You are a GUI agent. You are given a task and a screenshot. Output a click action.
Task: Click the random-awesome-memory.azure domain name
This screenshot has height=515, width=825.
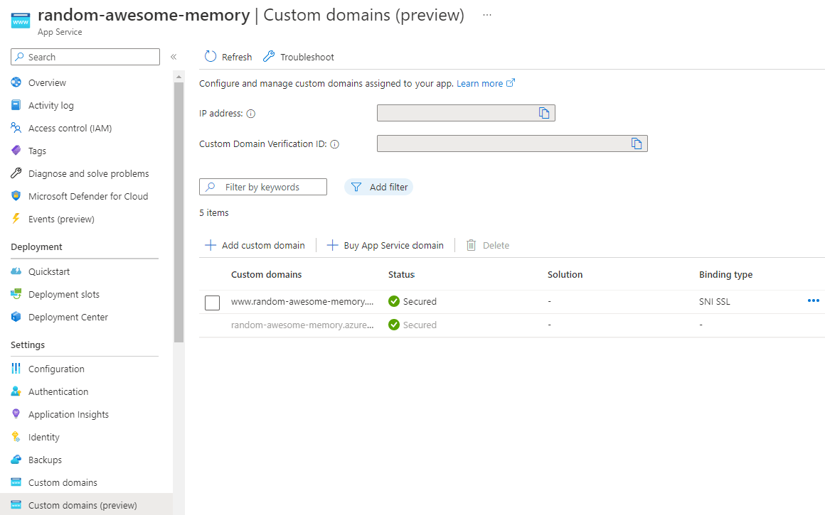point(302,325)
